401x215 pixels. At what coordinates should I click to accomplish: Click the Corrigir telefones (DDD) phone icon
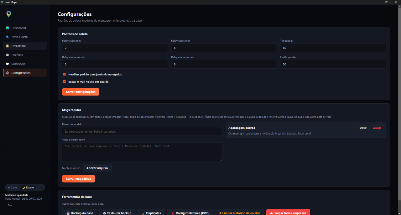pyautogui.click(x=173, y=213)
